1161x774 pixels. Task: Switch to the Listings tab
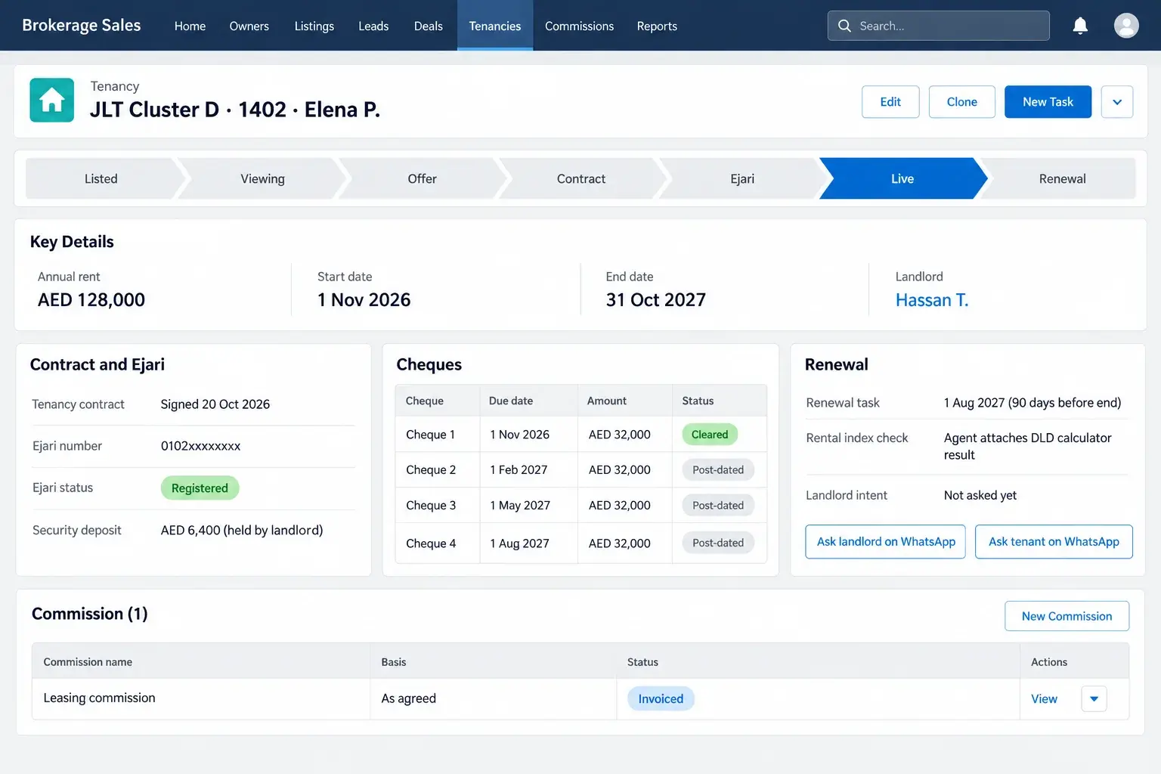pyautogui.click(x=314, y=26)
